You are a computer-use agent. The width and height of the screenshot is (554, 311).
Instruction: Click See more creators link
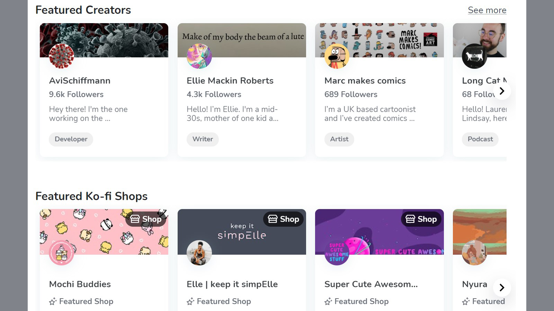click(x=487, y=10)
